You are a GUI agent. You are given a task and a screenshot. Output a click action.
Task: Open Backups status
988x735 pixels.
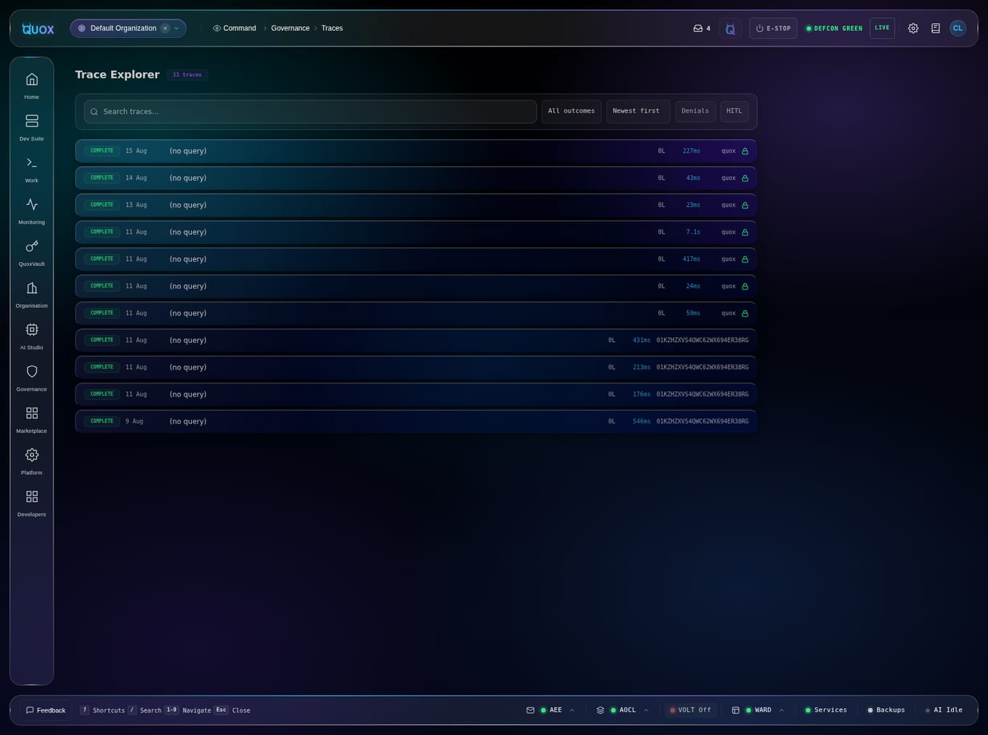coord(886,710)
